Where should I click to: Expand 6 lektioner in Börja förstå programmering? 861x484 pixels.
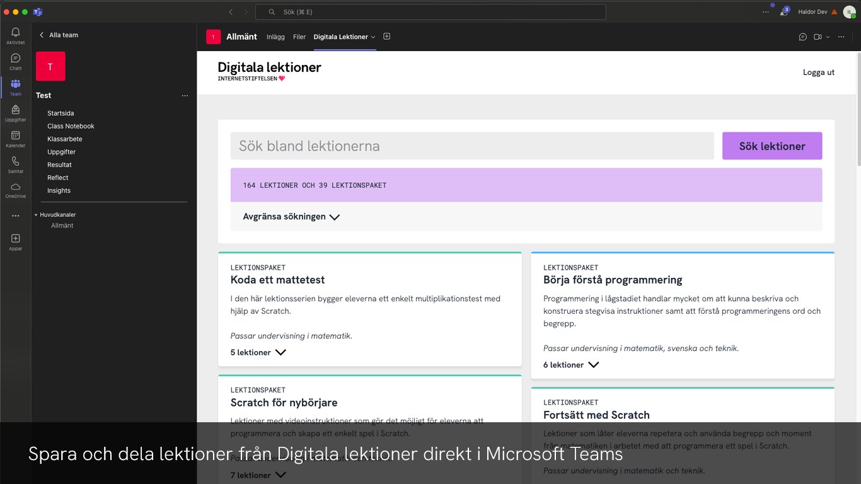coord(571,365)
